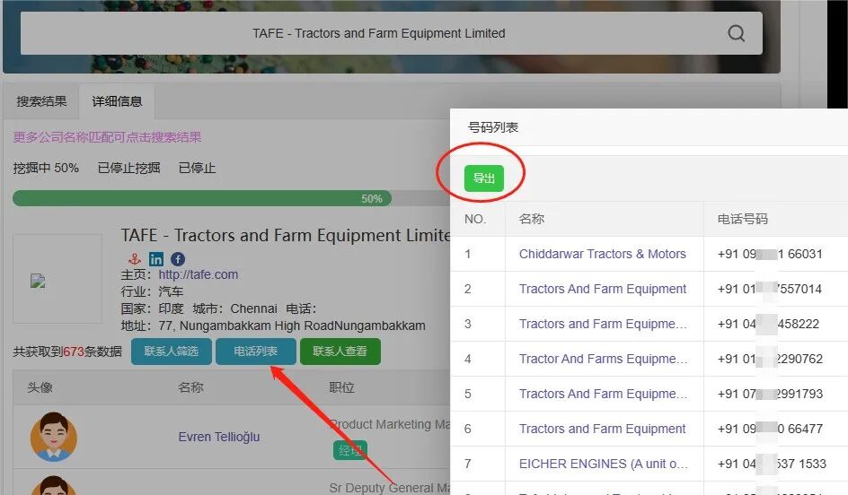The width and height of the screenshot is (848, 495).
Task: Click the broken company logo image
Action: coord(38,281)
